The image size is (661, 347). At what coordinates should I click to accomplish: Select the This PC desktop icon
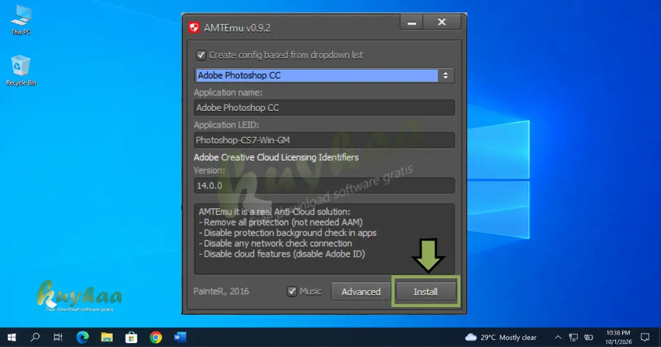[21, 20]
